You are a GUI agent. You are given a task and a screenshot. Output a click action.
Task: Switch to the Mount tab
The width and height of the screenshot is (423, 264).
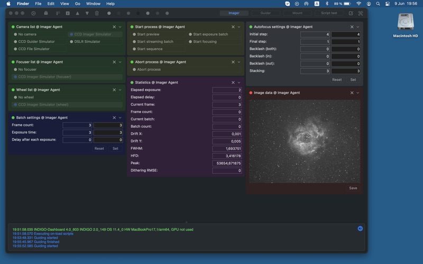297,13
